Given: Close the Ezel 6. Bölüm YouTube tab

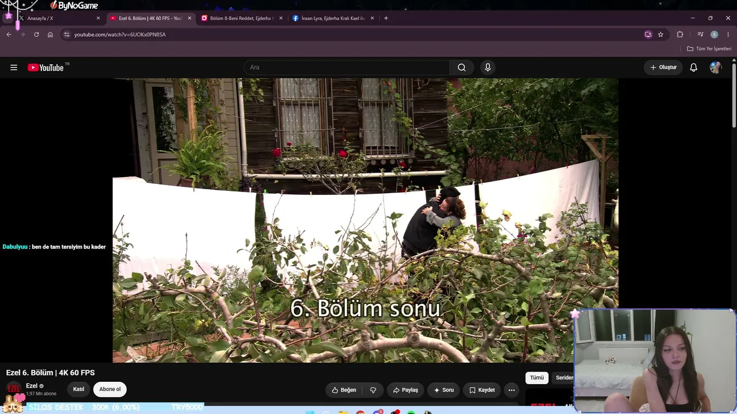Looking at the screenshot, I should pyautogui.click(x=189, y=18).
